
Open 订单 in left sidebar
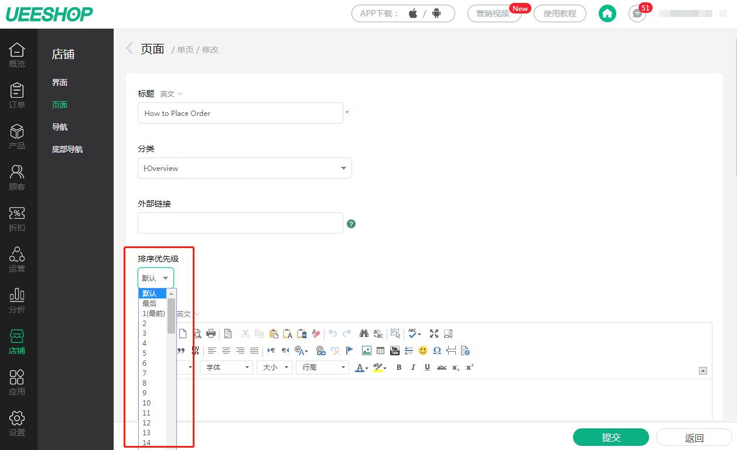point(17,97)
